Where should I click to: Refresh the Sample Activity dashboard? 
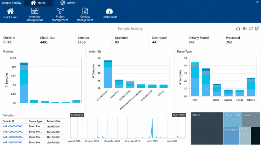tap(251, 29)
